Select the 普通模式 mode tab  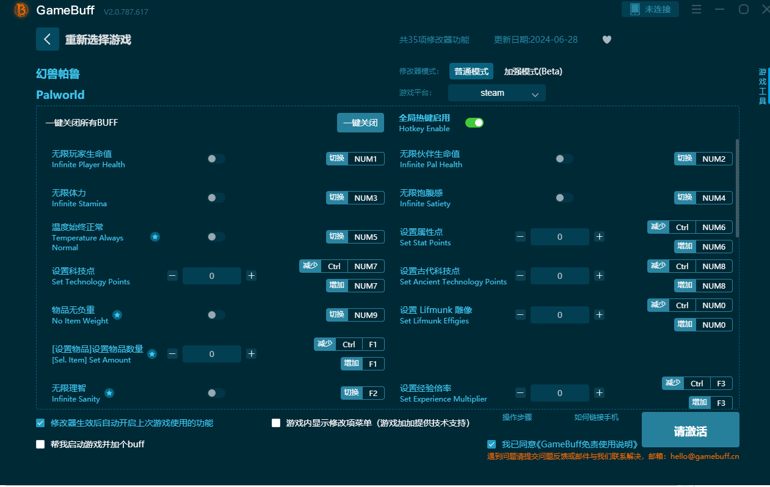point(471,71)
